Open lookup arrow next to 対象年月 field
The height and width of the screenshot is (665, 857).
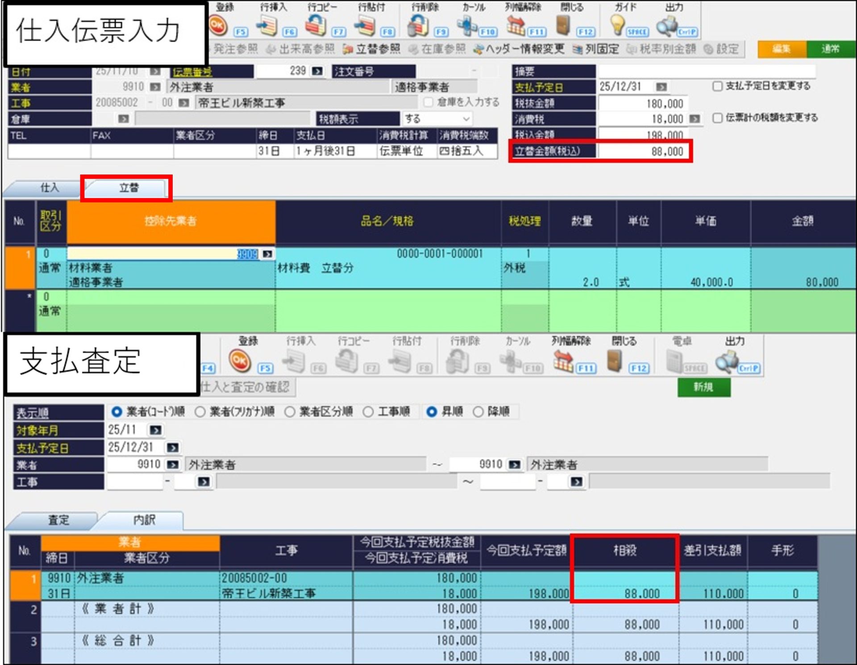(x=156, y=430)
